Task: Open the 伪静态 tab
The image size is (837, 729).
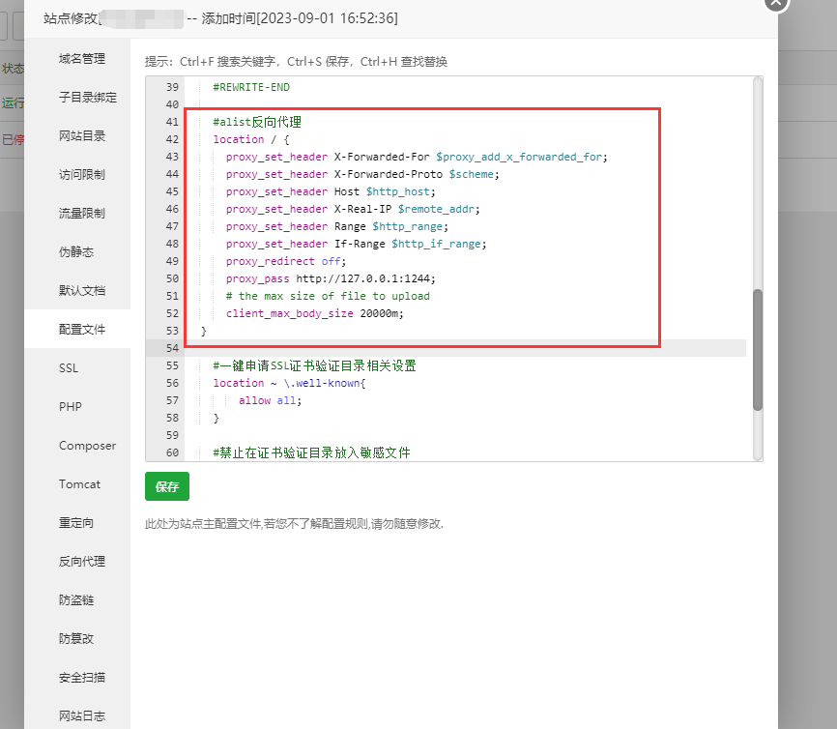Action: coord(75,252)
